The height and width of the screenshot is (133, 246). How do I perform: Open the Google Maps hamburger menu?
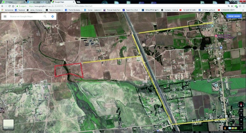pos(5,16)
